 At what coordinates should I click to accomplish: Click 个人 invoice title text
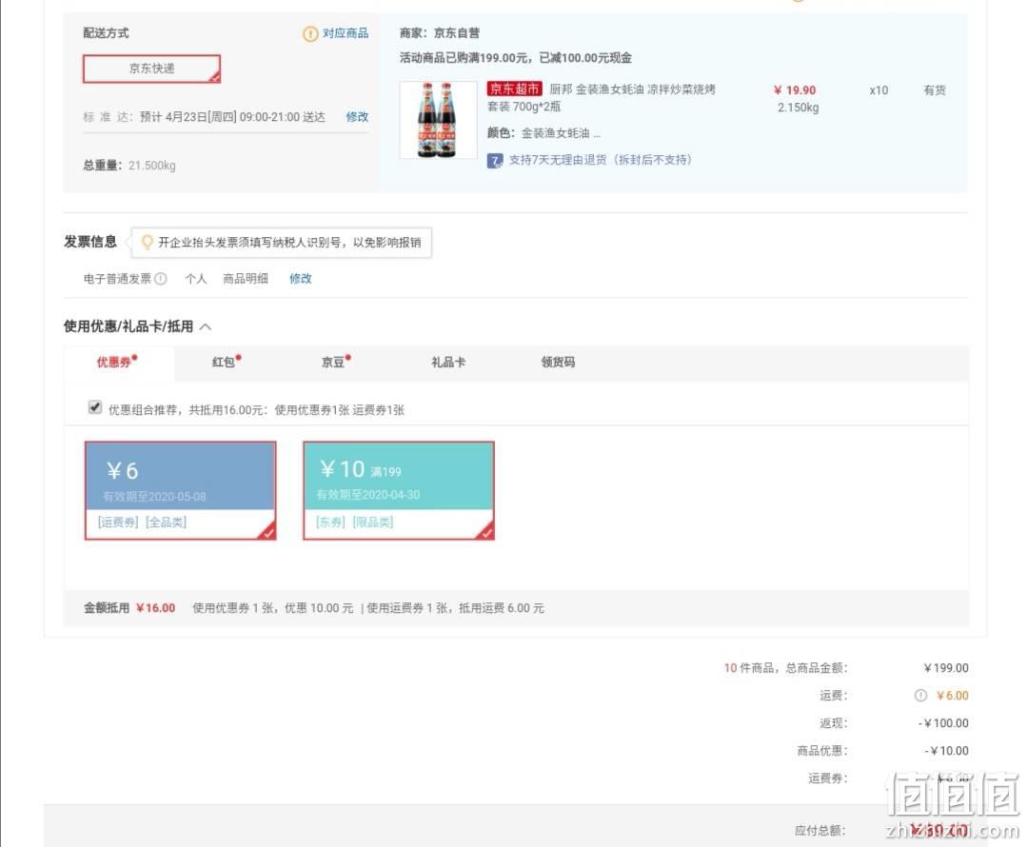pos(195,279)
